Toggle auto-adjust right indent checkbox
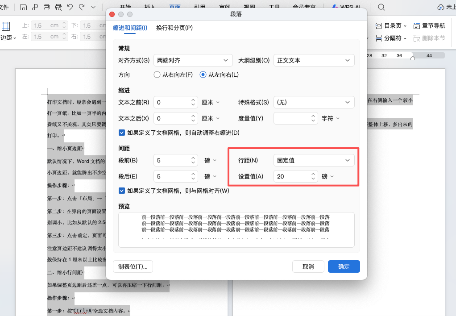 tap(122, 133)
